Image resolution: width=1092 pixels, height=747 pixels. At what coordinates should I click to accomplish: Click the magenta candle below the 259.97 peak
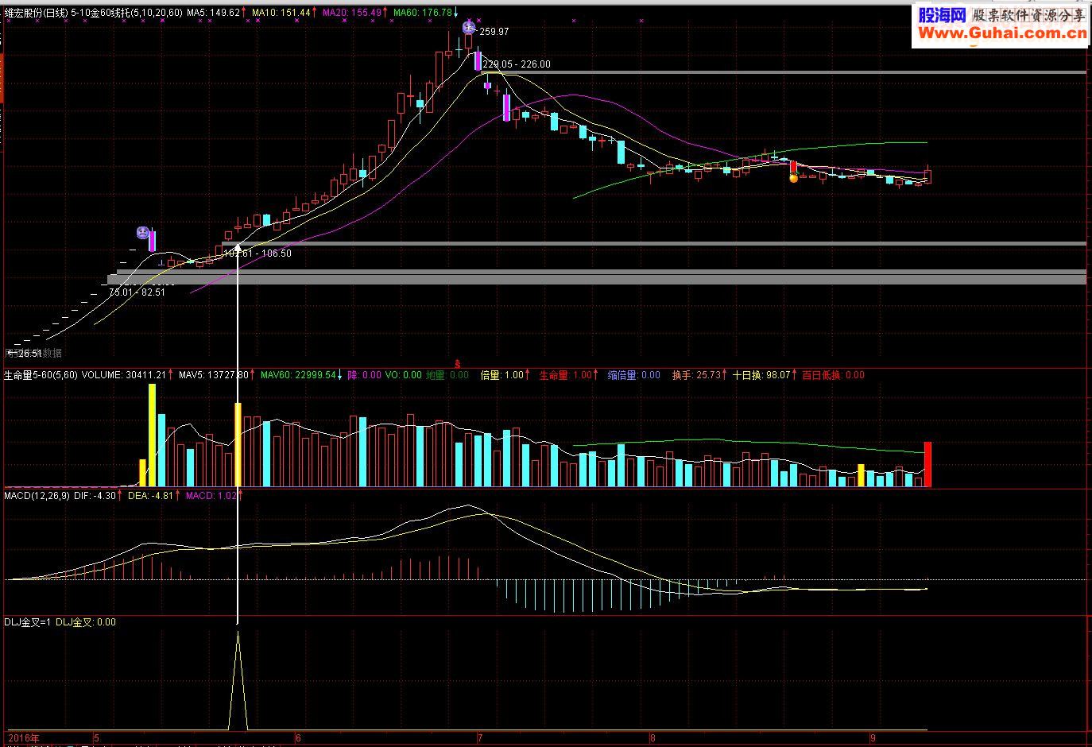coord(478,61)
